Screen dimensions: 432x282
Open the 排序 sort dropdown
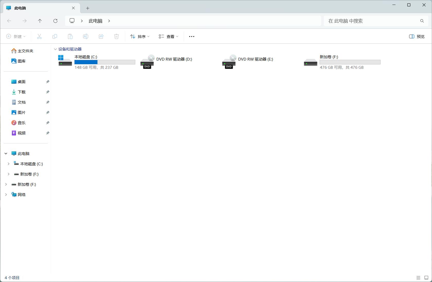[140, 36]
